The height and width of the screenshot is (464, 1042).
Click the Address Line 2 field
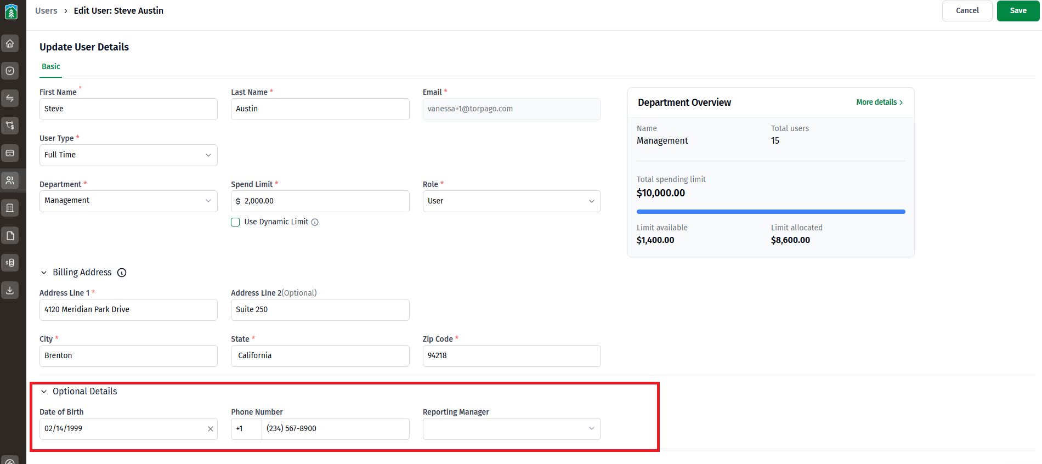pyautogui.click(x=320, y=310)
